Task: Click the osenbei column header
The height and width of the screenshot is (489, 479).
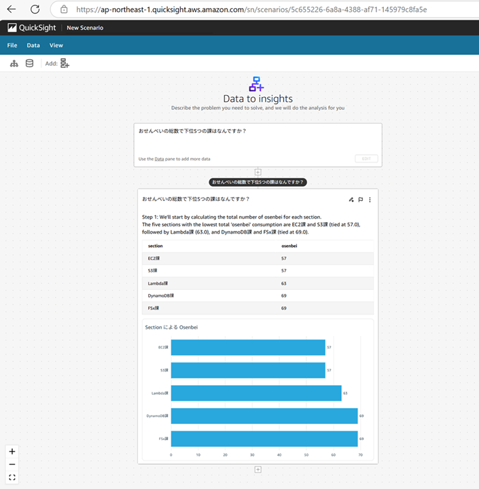Action: tap(289, 246)
